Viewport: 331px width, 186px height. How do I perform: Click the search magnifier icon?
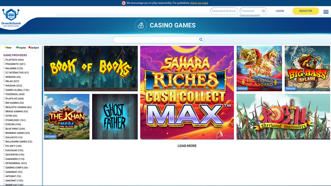point(201,39)
